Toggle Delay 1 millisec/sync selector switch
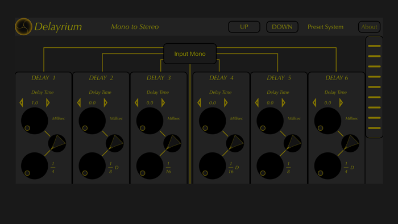 (57, 143)
